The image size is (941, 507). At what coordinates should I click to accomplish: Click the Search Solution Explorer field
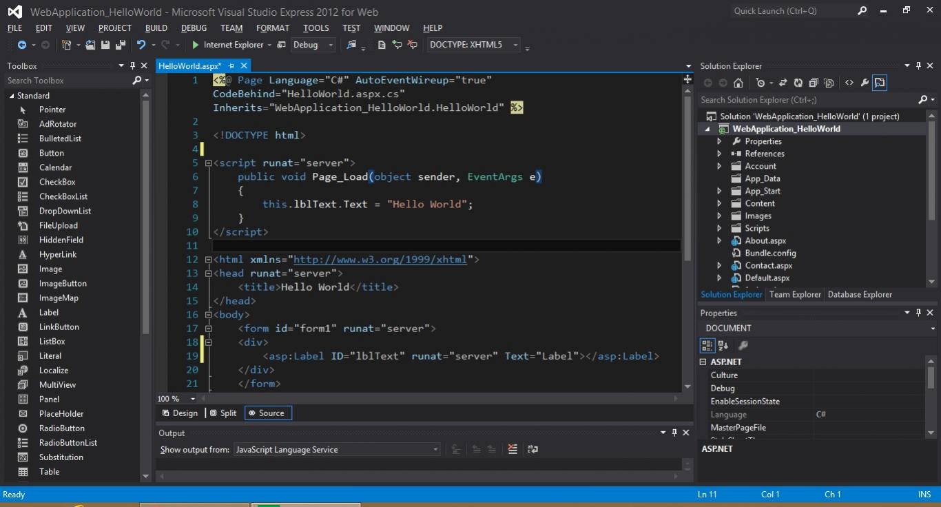coord(806,100)
